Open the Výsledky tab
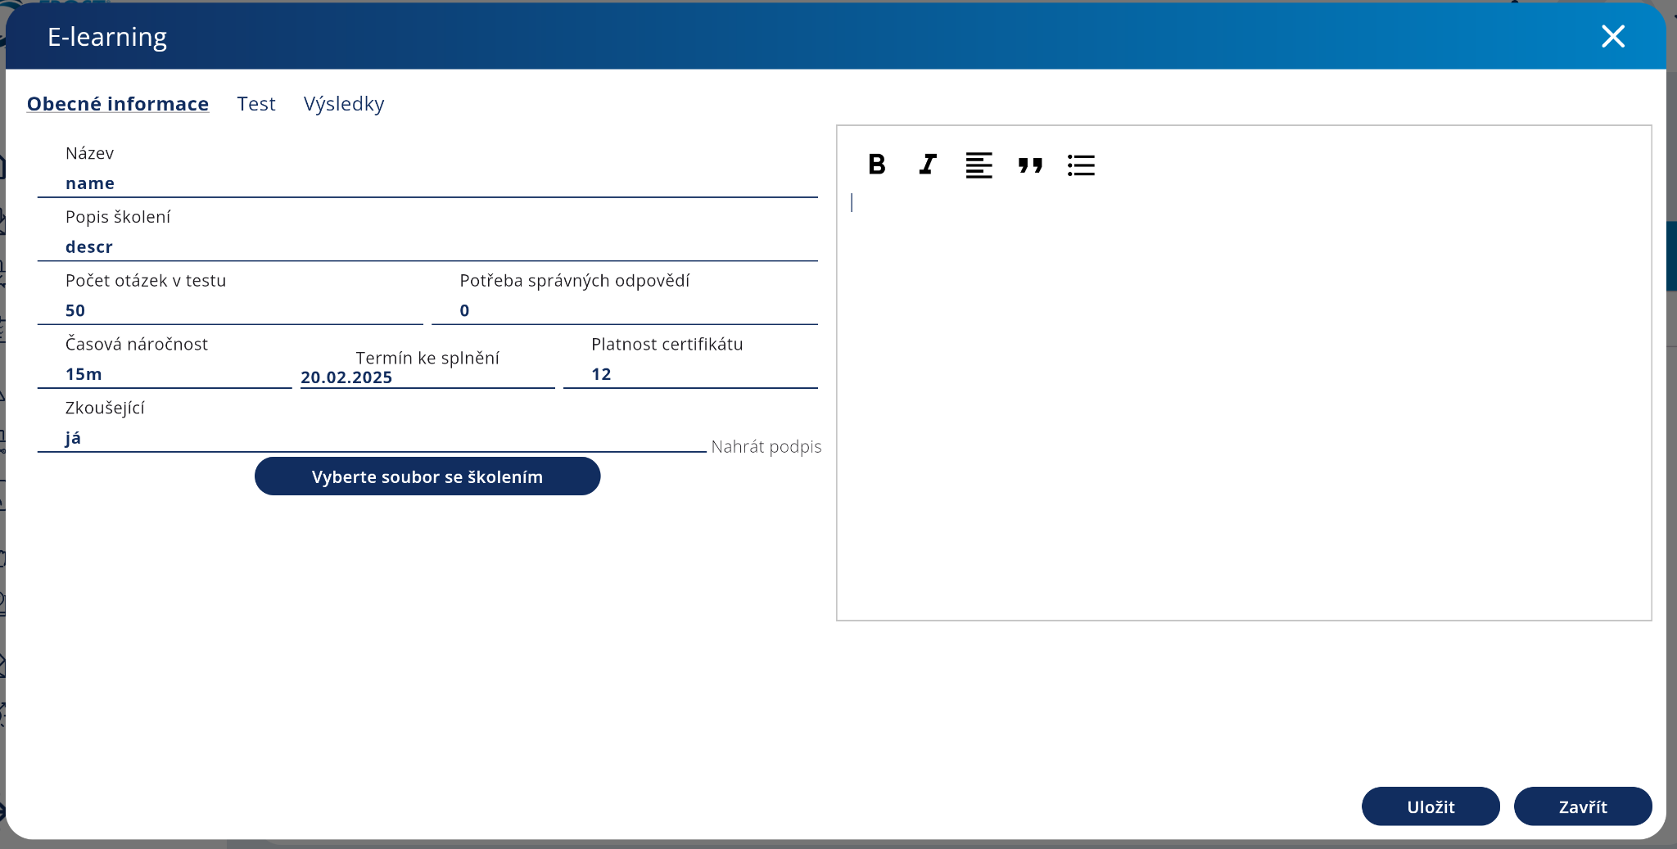The height and width of the screenshot is (849, 1677). click(344, 104)
